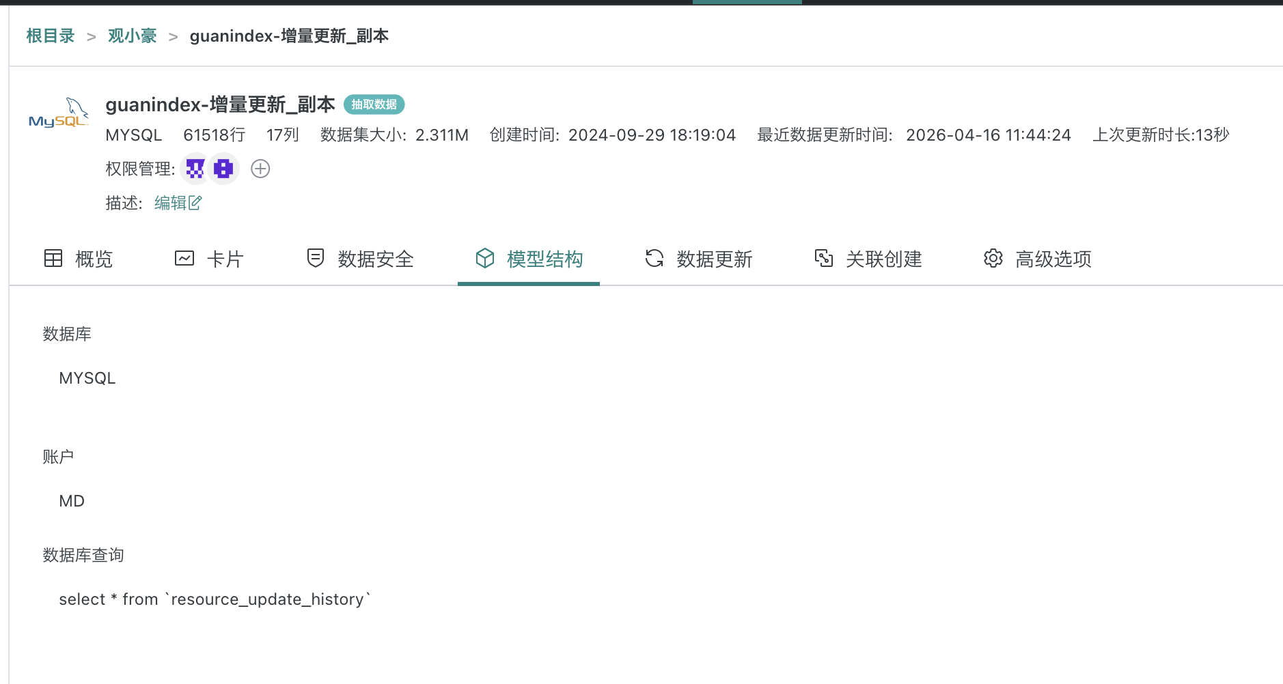
Task: Click the 高级选项 gear icon
Action: coord(993,258)
